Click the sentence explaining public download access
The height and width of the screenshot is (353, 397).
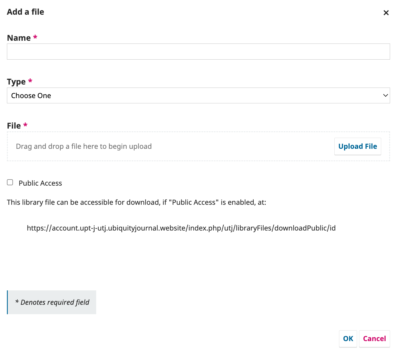(136, 202)
